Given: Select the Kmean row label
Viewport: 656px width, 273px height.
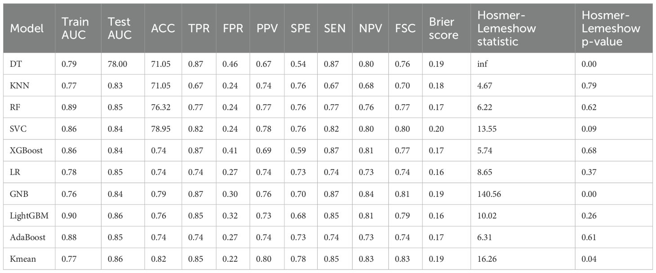Looking at the screenshot, I should tap(22, 259).
